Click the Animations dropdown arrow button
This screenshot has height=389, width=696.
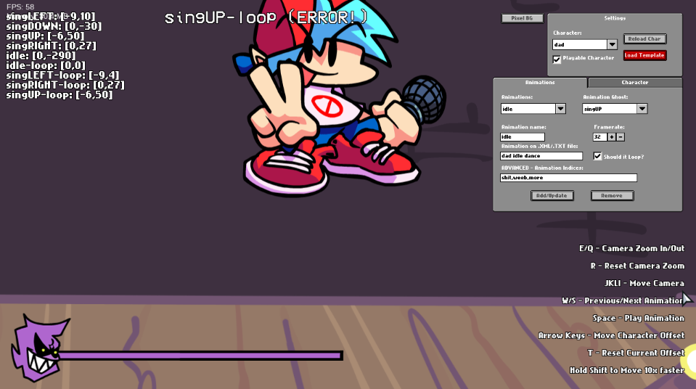click(x=560, y=109)
